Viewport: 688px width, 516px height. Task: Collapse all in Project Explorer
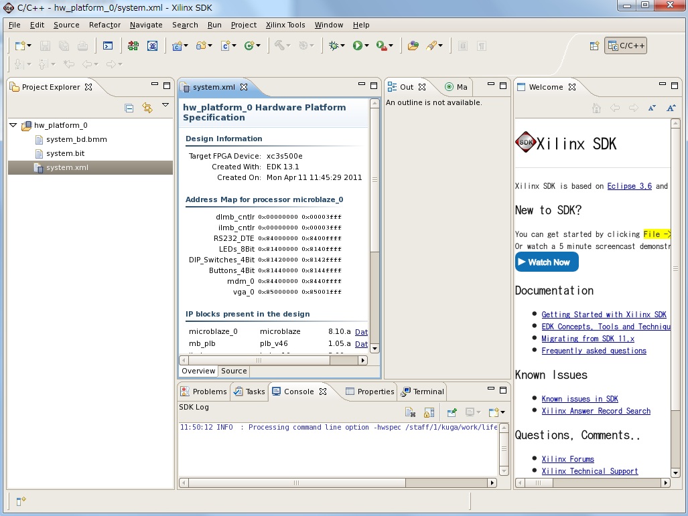pyautogui.click(x=129, y=108)
